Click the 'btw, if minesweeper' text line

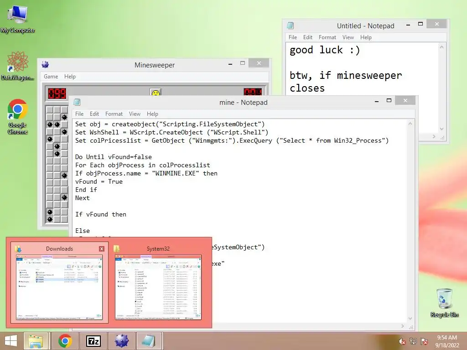coord(346,75)
